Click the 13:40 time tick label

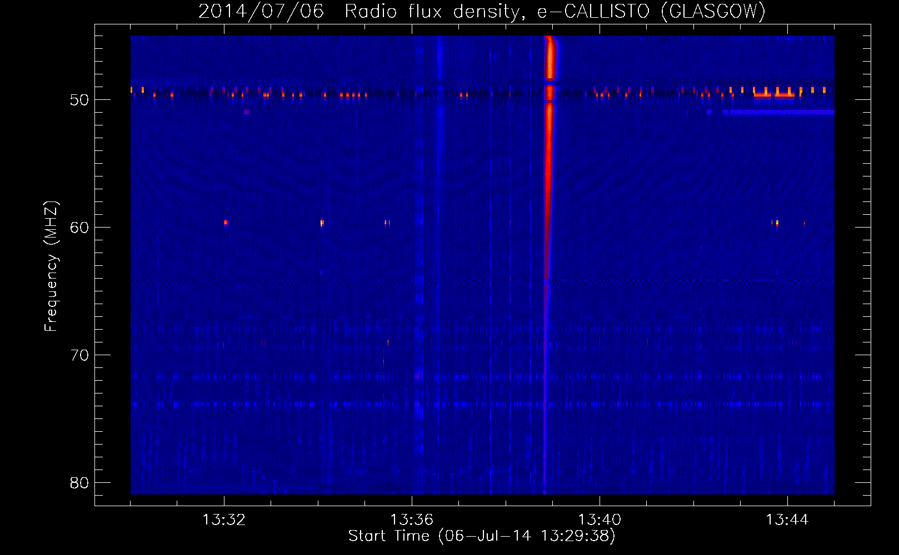(x=600, y=520)
